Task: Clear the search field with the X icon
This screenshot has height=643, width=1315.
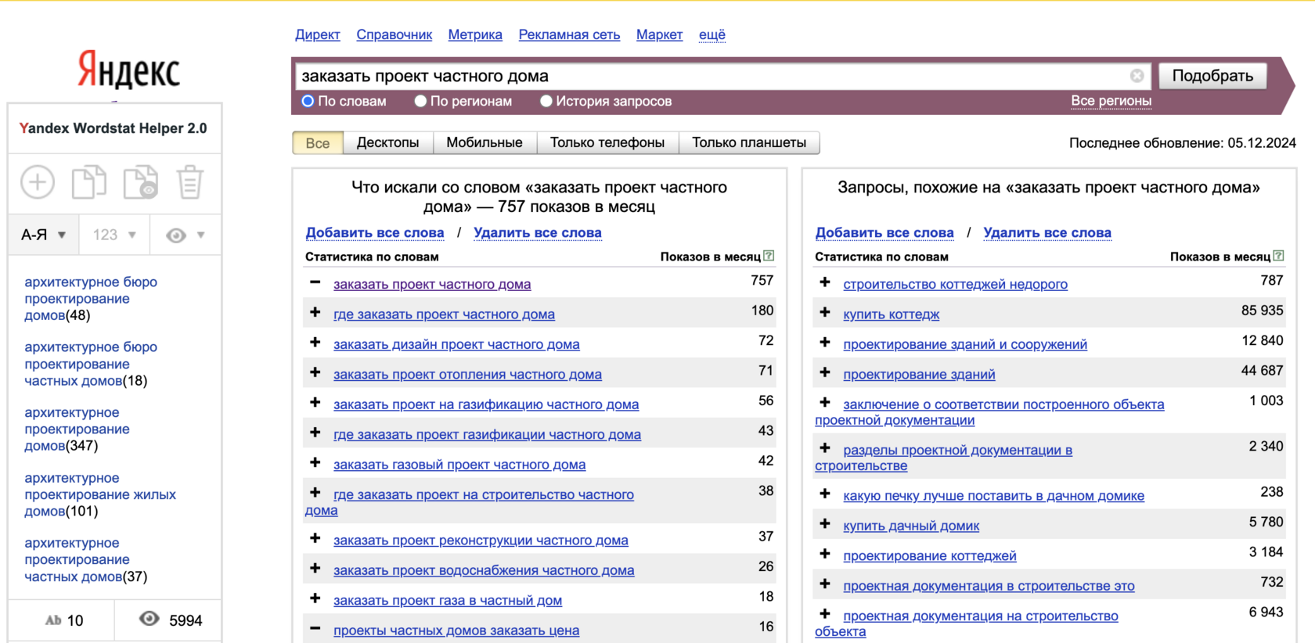Action: click(1137, 76)
